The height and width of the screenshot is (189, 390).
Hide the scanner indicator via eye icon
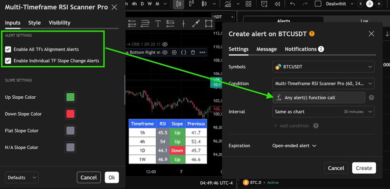(x=165, y=52)
